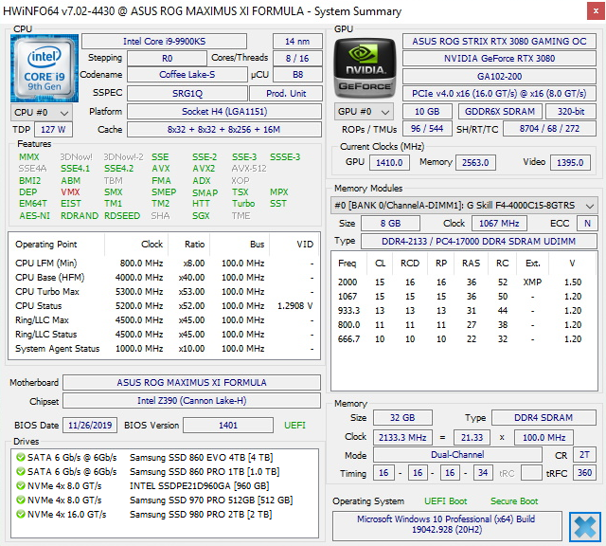Click the TDP 127 W value
Viewport: 606px width, 546px height.
coord(53,130)
